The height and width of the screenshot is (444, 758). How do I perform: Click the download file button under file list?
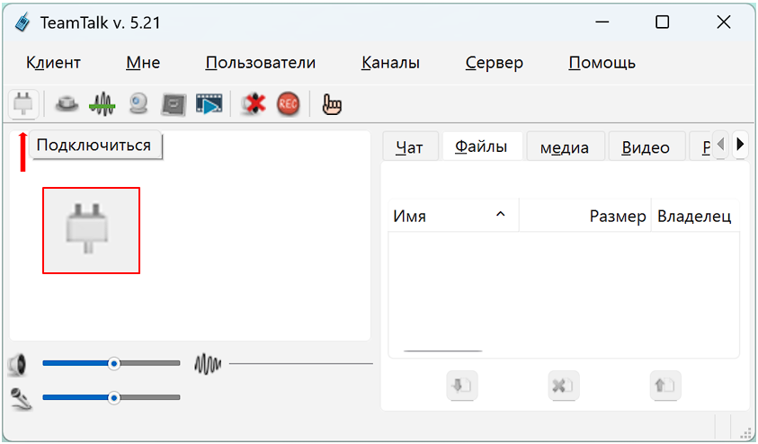(462, 386)
